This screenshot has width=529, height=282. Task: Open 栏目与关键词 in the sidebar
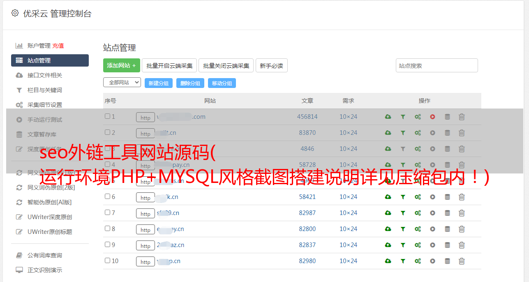[44, 90]
